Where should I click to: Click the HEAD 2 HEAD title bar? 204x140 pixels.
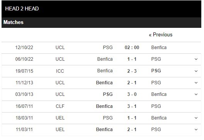coord(101,9)
